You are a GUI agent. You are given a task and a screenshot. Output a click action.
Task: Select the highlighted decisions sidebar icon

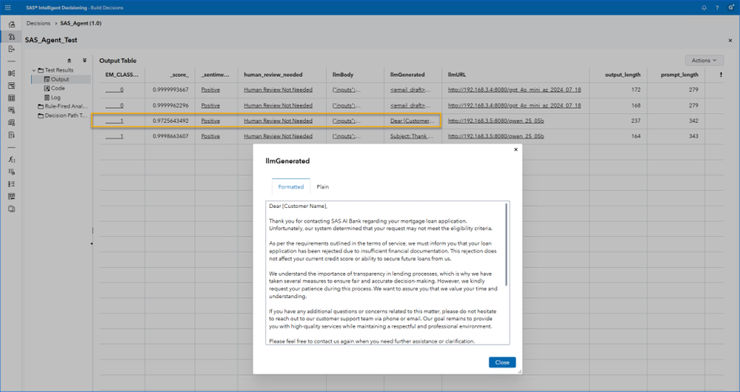[11, 36]
